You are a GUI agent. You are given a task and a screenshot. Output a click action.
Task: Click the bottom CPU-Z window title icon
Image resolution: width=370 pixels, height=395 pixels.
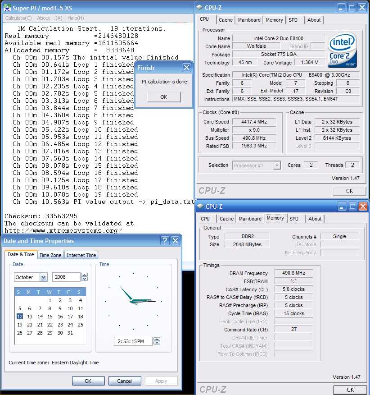[200, 206]
